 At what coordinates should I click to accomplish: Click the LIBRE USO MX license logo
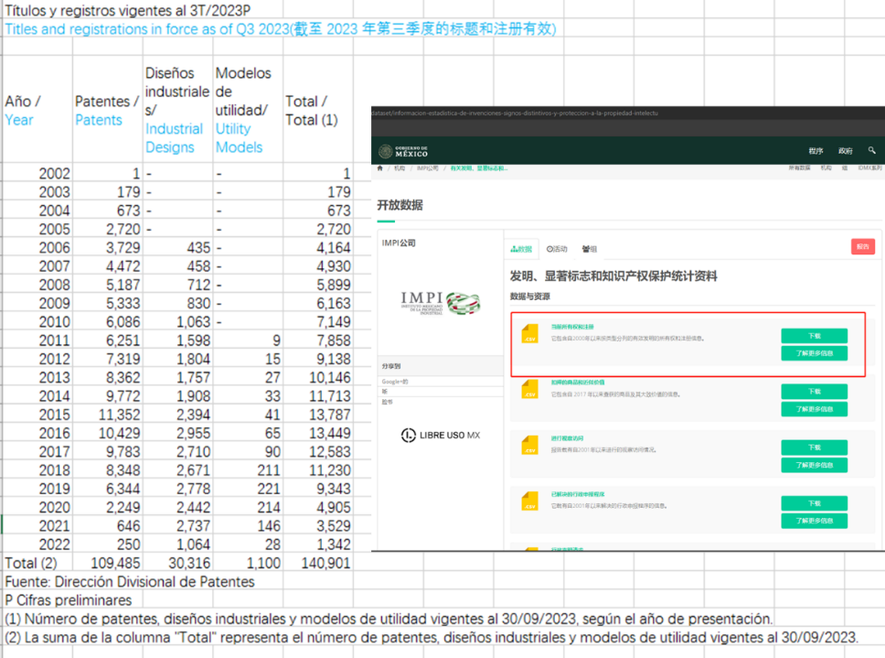[x=441, y=435]
